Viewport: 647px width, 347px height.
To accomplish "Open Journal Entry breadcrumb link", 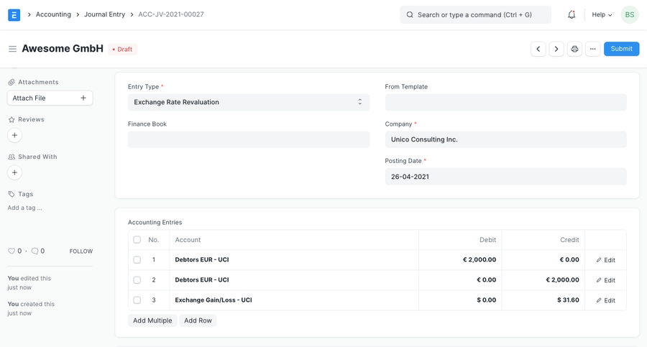I will [x=104, y=14].
